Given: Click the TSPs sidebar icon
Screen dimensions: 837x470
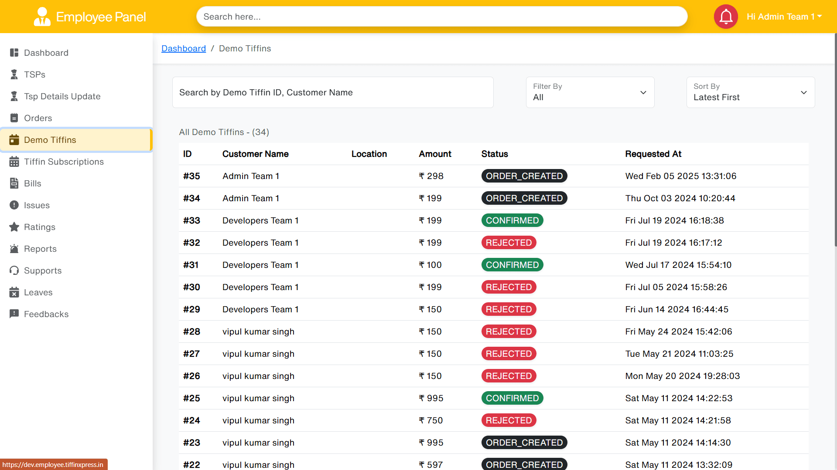Looking at the screenshot, I should (14, 74).
